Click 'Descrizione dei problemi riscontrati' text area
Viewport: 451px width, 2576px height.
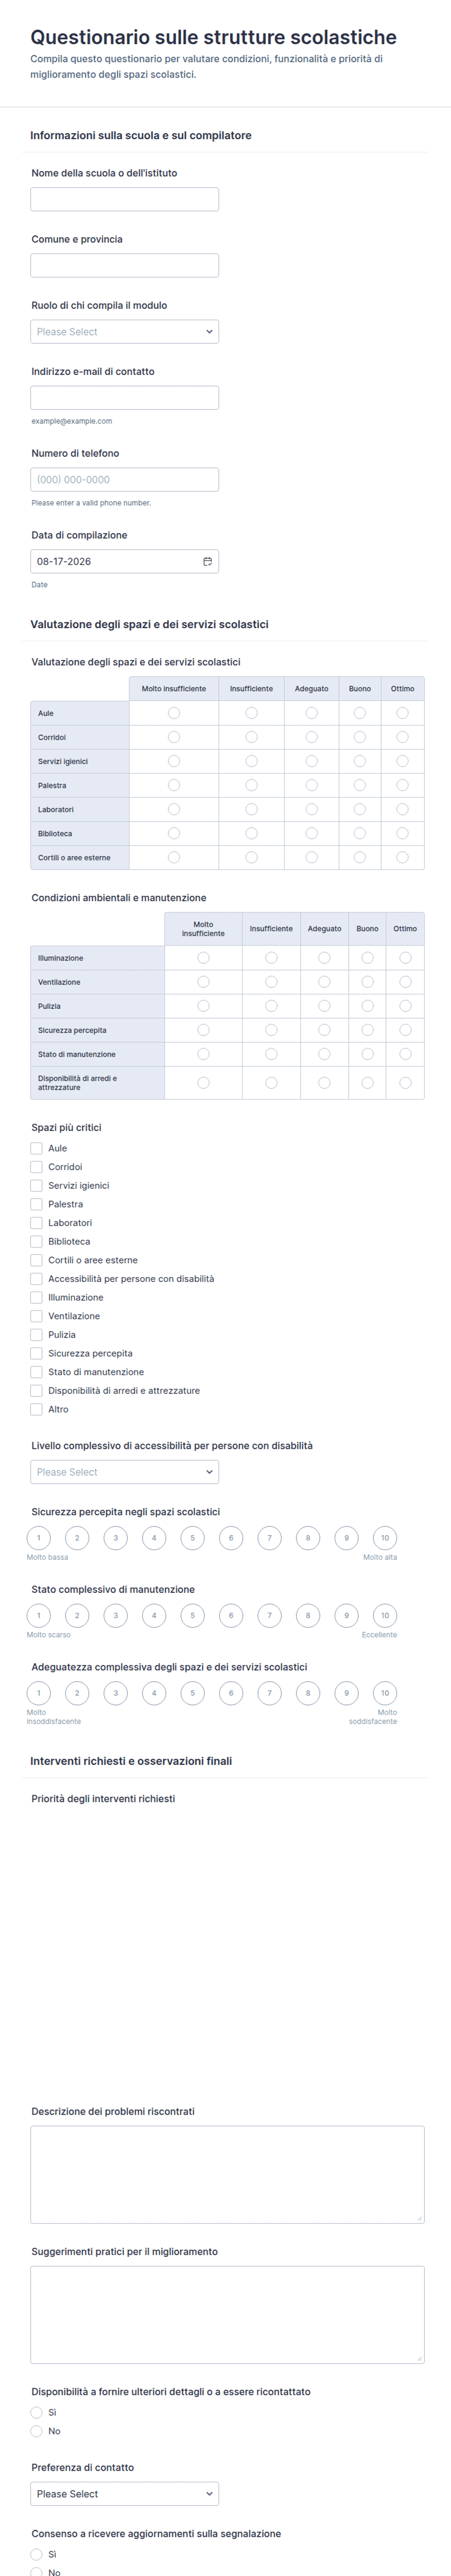tap(227, 2174)
